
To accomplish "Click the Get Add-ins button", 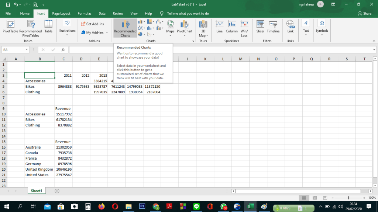I will (x=92, y=24).
